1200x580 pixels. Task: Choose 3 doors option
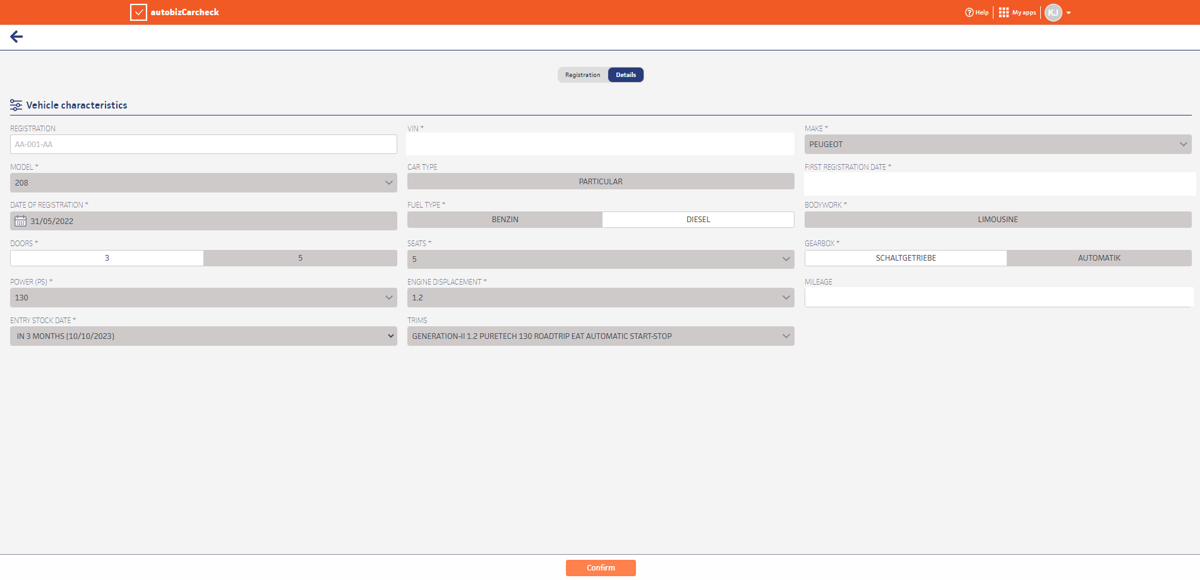pos(107,258)
